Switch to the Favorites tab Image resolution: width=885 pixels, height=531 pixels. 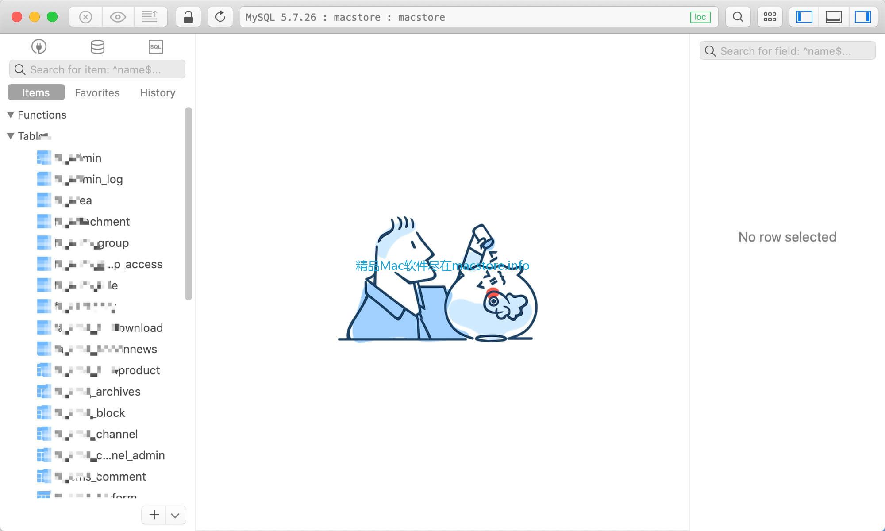(x=97, y=92)
